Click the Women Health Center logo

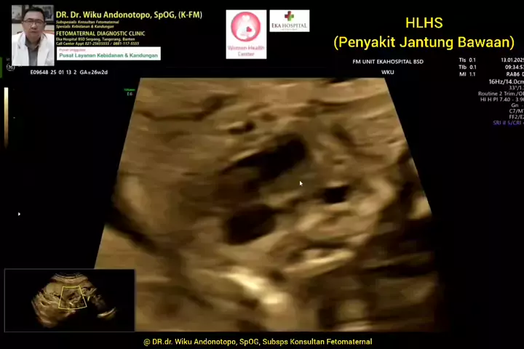click(x=246, y=33)
